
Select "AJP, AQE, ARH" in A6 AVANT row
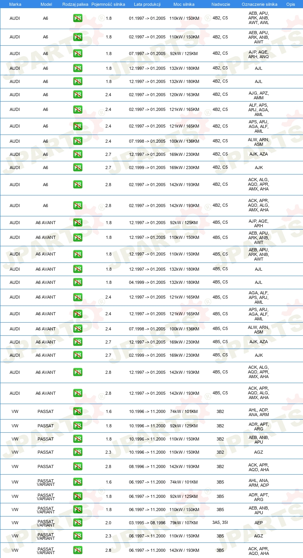[x=258, y=223]
